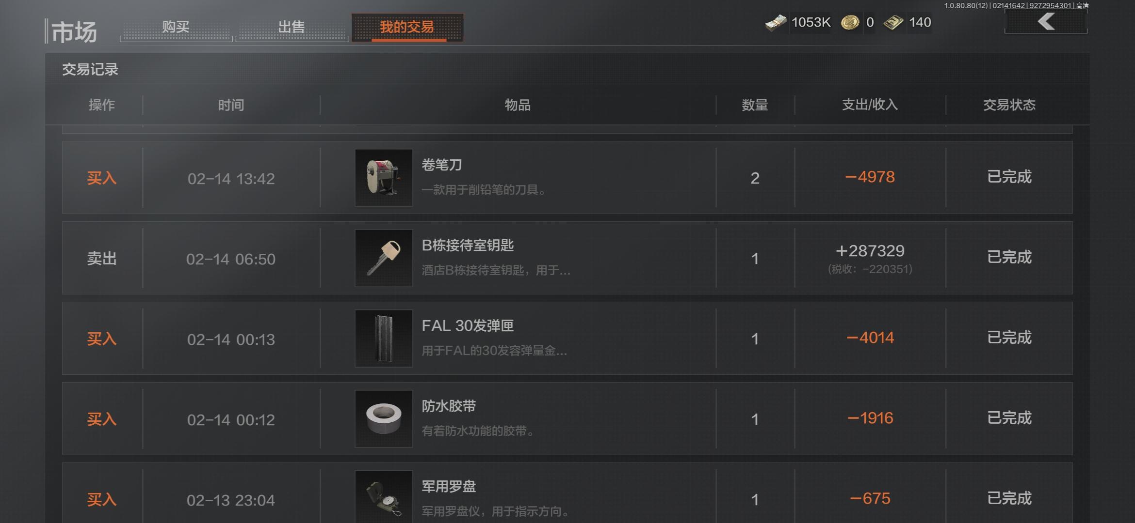Tap the green banknote currency icon
This screenshot has height=523, width=1135.
pos(893,22)
